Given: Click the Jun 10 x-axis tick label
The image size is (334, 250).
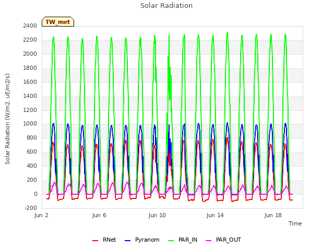Looking at the screenshot, I should click(157, 215).
